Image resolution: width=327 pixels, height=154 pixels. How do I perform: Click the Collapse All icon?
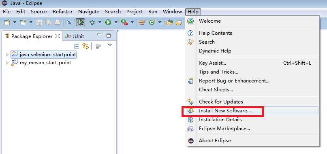(x=77, y=46)
